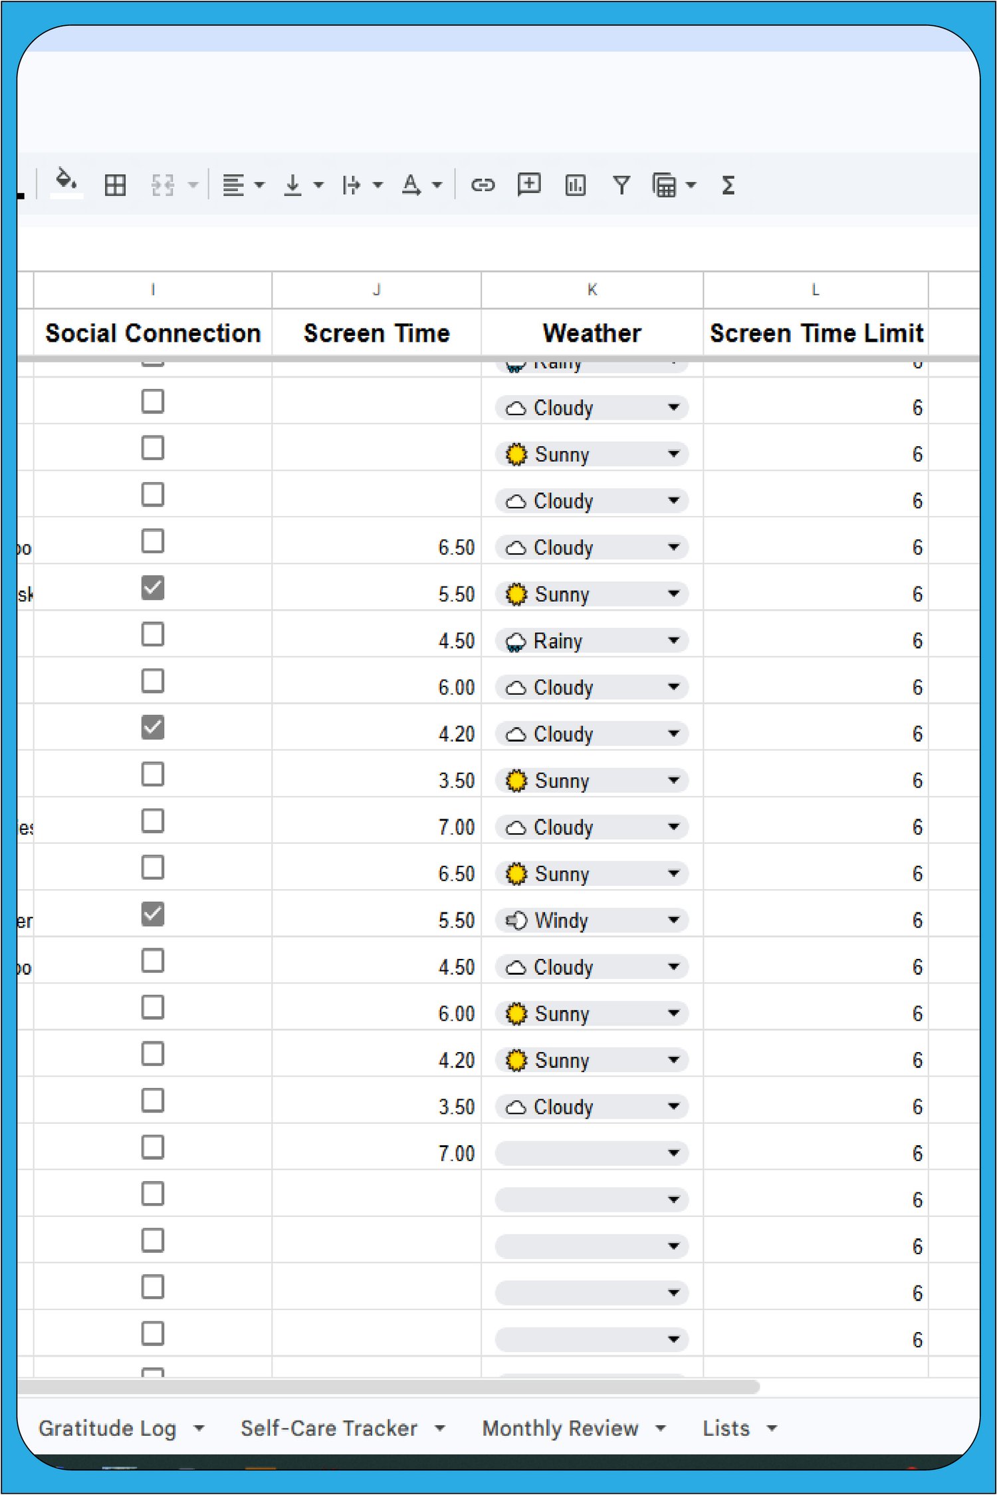This screenshot has height=1495, width=997.
Task: Open the borders tool
Action: click(115, 185)
